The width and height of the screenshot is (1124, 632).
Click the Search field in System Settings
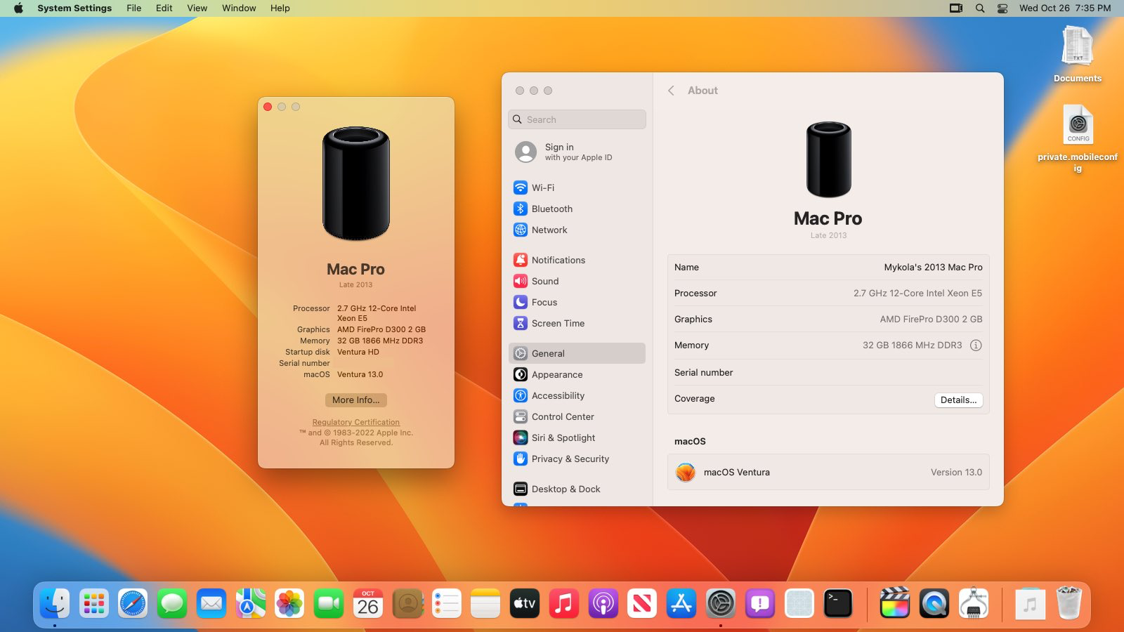point(577,119)
